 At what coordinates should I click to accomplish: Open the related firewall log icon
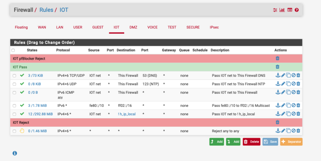(290, 10)
